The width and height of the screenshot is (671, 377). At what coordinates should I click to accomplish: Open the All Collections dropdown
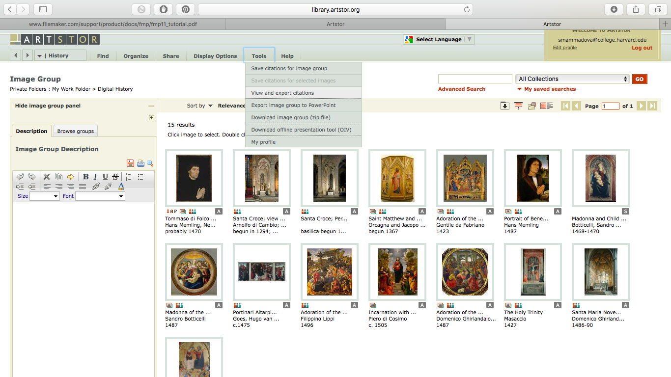click(572, 79)
